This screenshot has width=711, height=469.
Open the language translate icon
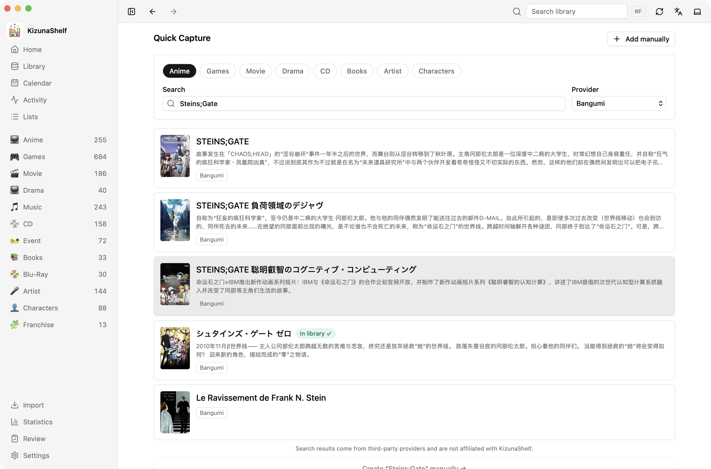click(678, 11)
